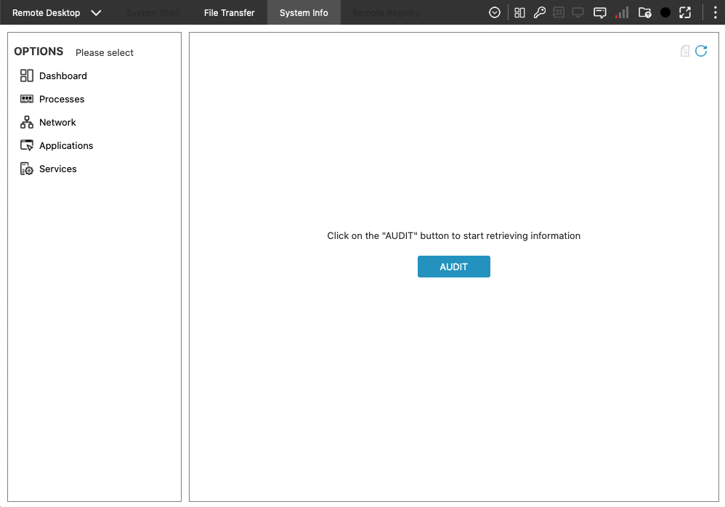Switch to the System Shell tab
The image size is (725, 507).
153,13
